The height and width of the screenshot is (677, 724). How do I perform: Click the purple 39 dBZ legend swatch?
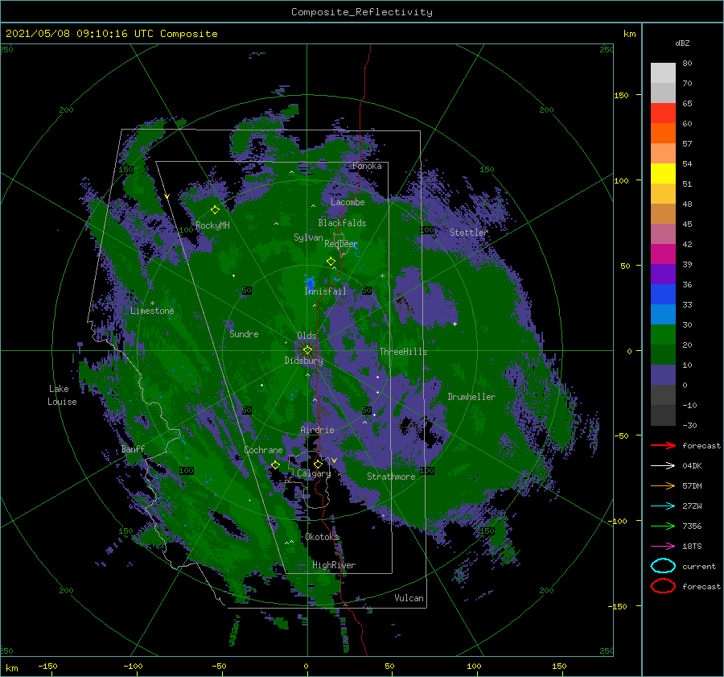663,275
